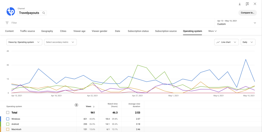Uncheck the Windows row checkbox

tap(8, 119)
